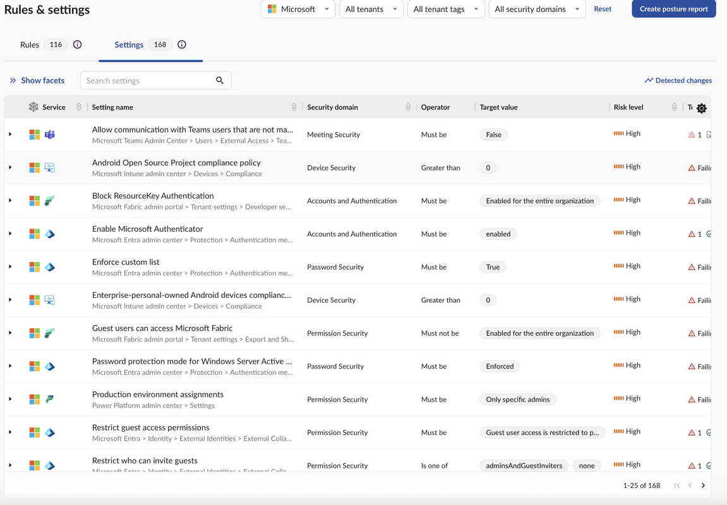Click the Intune icon in the Enterprise-personal-owned Android row
The image size is (727, 505).
(x=50, y=300)
